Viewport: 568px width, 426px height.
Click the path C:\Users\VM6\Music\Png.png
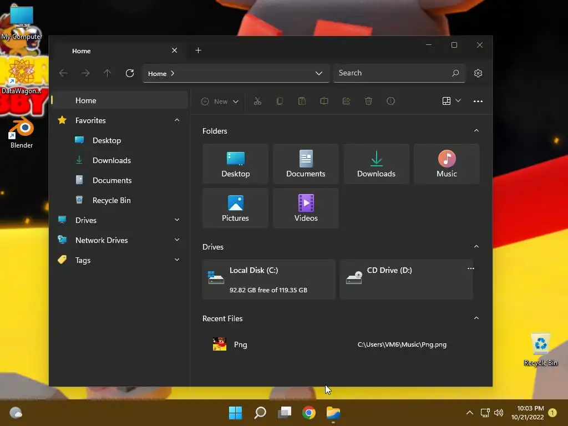(402, 344)
